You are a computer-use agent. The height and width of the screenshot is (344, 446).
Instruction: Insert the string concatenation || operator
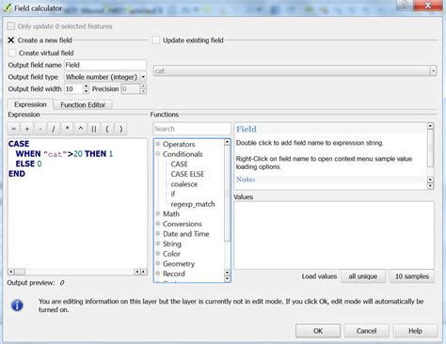tap(94, 129)
